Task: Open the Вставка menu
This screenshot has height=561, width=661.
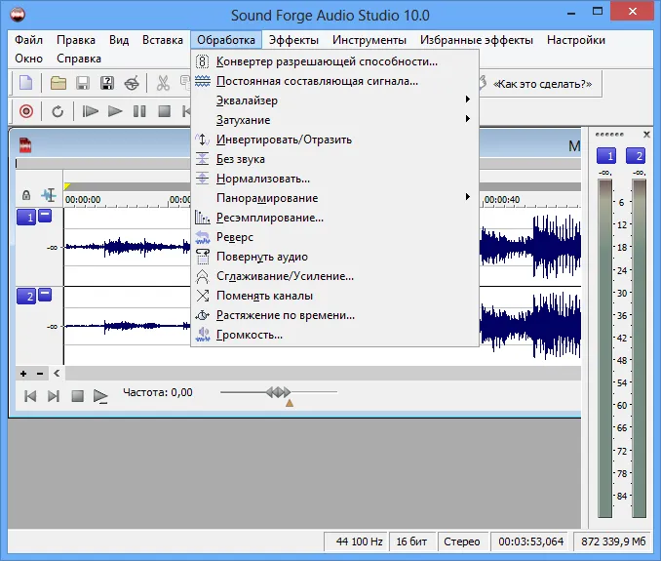Action: tap(163, 40)
